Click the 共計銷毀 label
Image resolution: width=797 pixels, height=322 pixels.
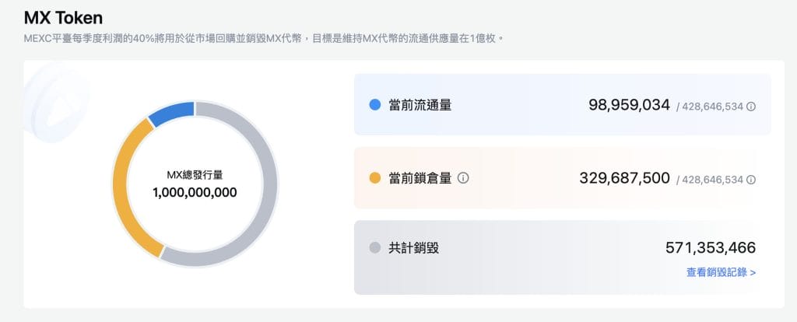coord(414,248)
